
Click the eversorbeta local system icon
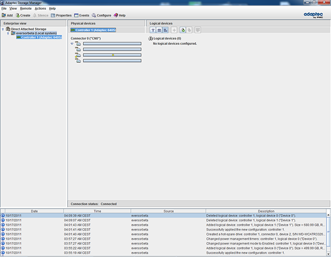[x=13, y=33]
